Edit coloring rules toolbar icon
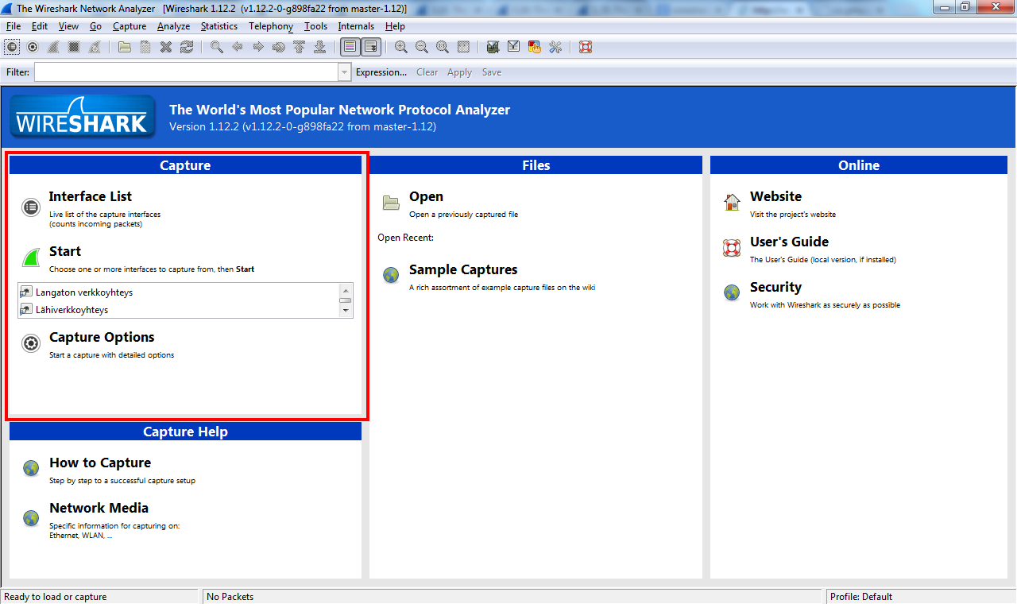The width and height of the screenshot is (1017, 604). click(x=535, y=47)
